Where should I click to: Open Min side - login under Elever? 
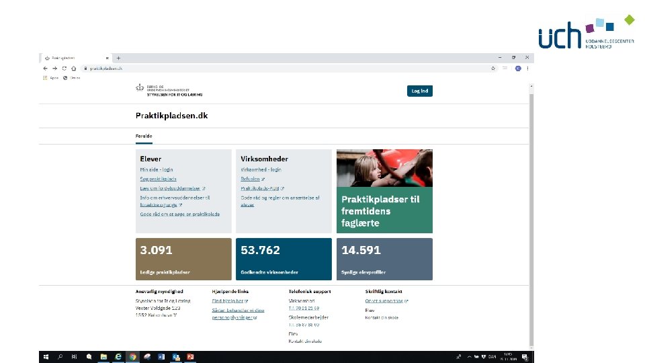click(157, 169)
